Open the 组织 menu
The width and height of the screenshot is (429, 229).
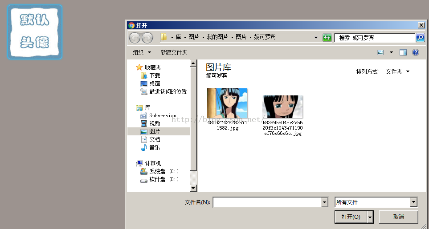(x=142, y=52)
